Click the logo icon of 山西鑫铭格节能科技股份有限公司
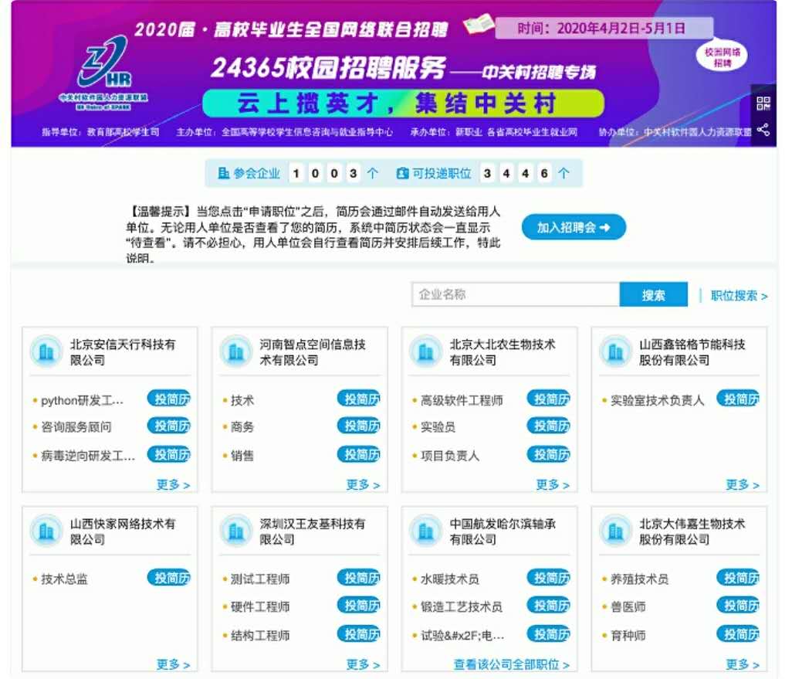Viewport: 792px width, 679px height. [615, 351]
